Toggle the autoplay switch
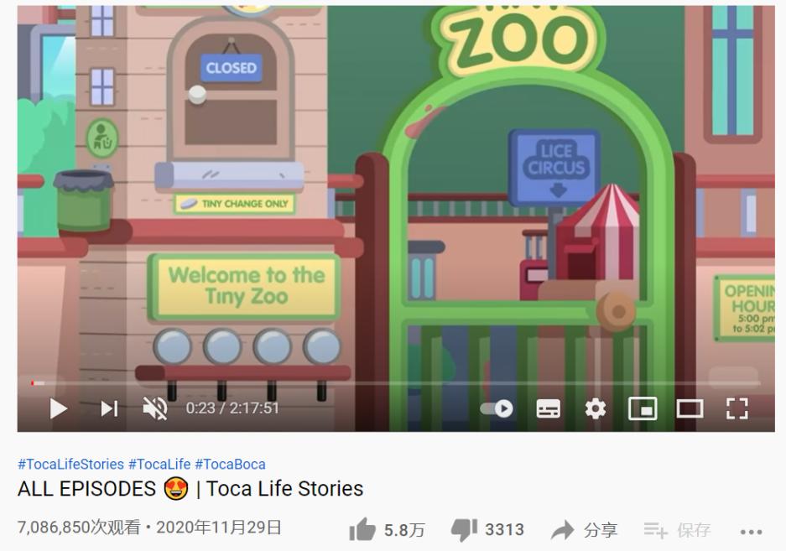This screenshot has width=786, height=551. (x=497, y=408)
